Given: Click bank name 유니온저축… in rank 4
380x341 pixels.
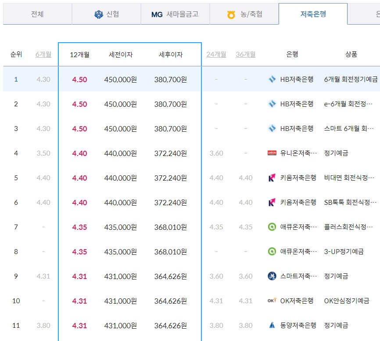Looking at the screenshot, I should 298,153.
